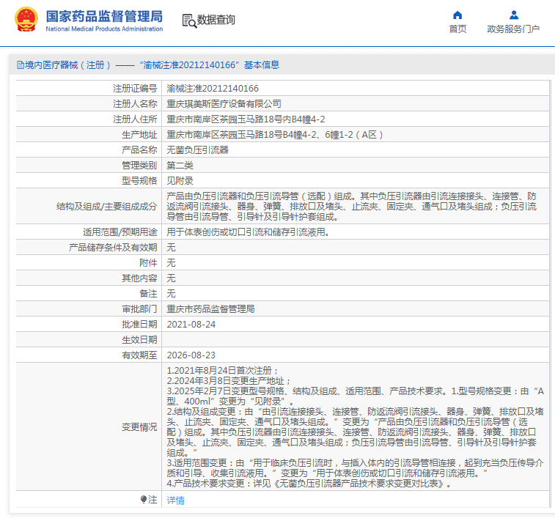This screenshot has height=521, width=555.
Task: Select 无 in 其他内容 row
Action: (x=171, y=278)
